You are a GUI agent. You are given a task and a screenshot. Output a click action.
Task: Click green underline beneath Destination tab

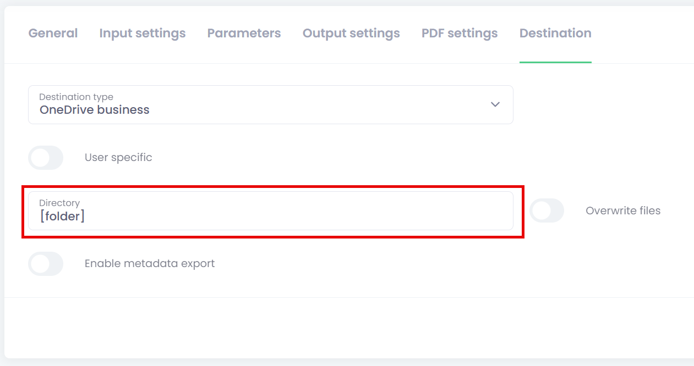pos(555,62)
